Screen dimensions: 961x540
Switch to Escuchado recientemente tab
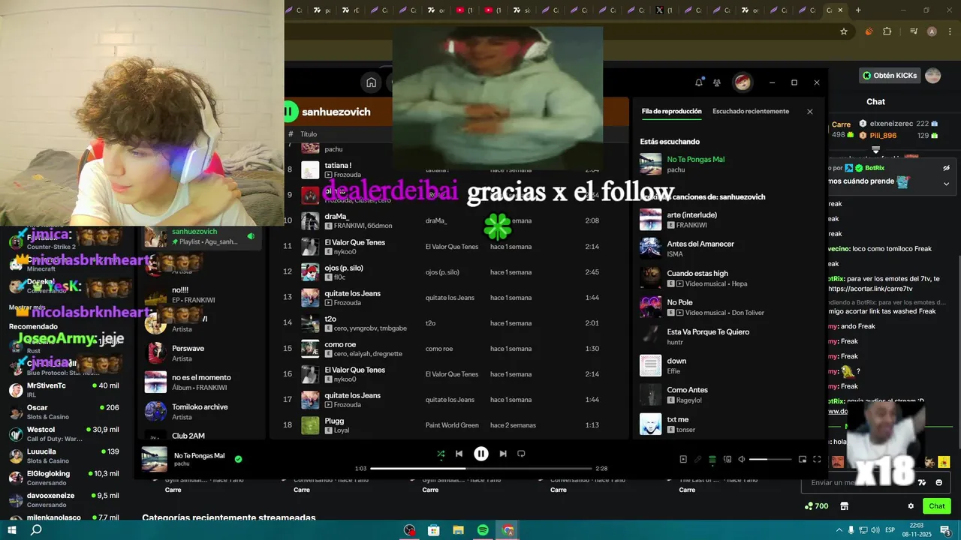pos(751,111)
